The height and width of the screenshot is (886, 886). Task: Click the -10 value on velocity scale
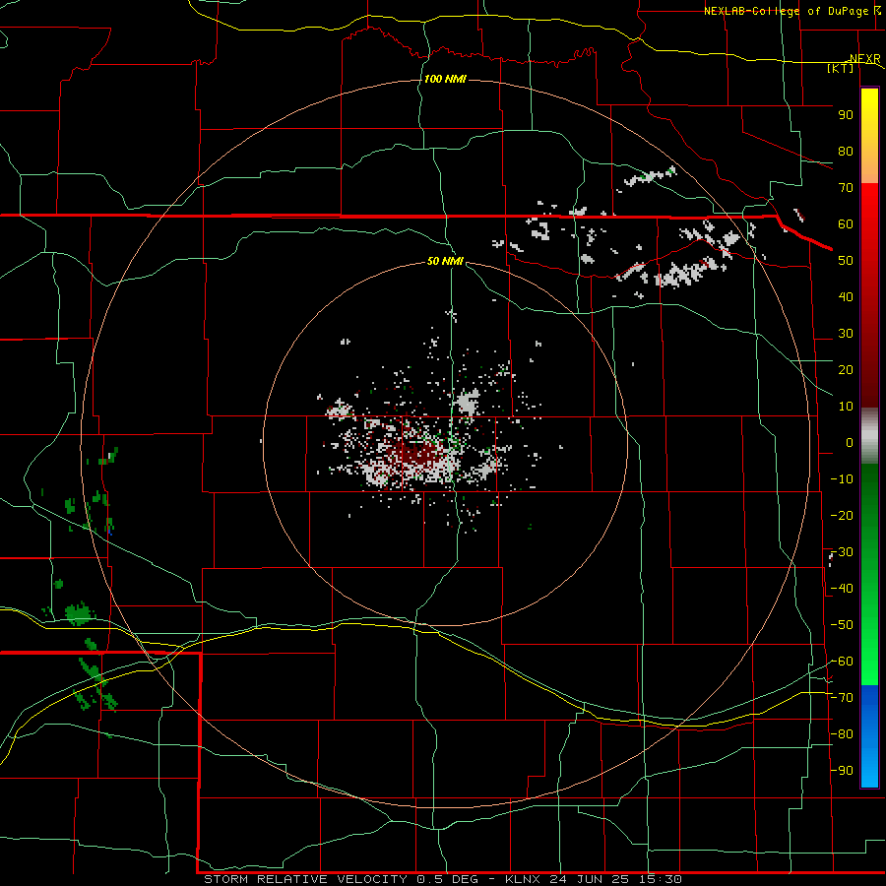coord(842,479)
